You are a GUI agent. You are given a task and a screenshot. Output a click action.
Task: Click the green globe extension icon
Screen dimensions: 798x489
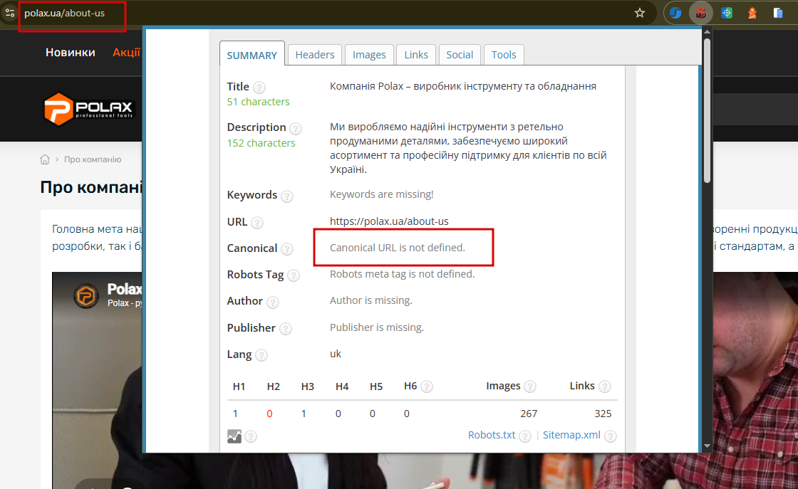[727, 14]
